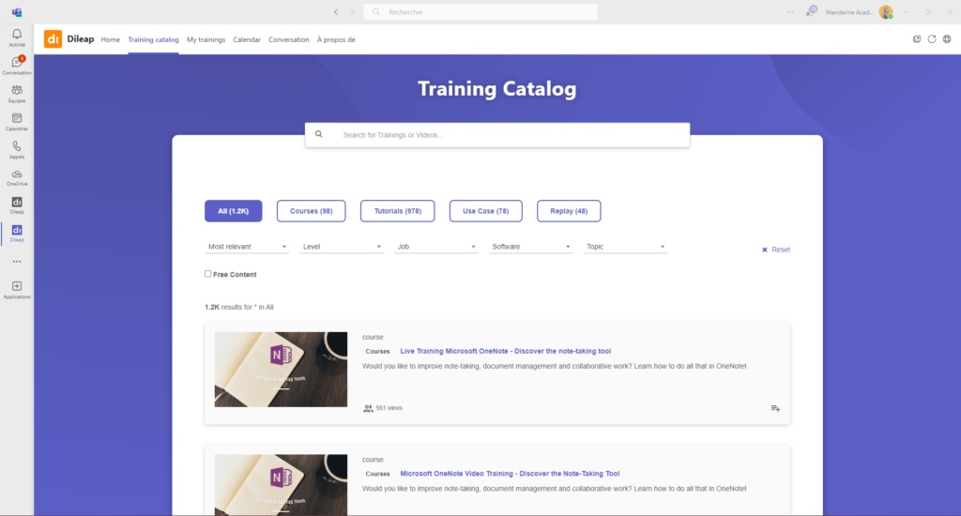Screen dimensions: 961x516
Task: Open the Conversation tab in Dileap header
Action: pyautogui.click(x=289, y=39)
